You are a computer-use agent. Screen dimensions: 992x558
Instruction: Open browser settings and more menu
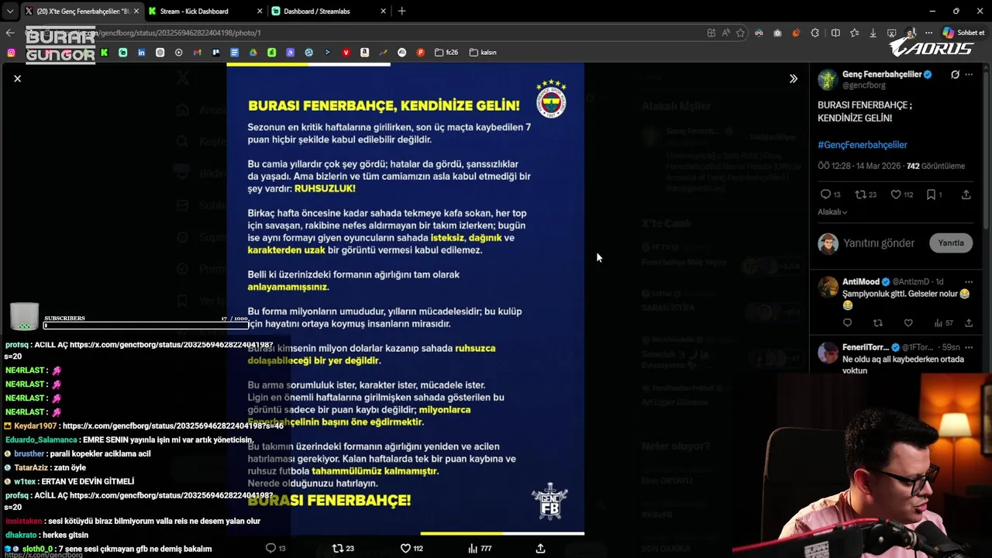pos(928,33)
